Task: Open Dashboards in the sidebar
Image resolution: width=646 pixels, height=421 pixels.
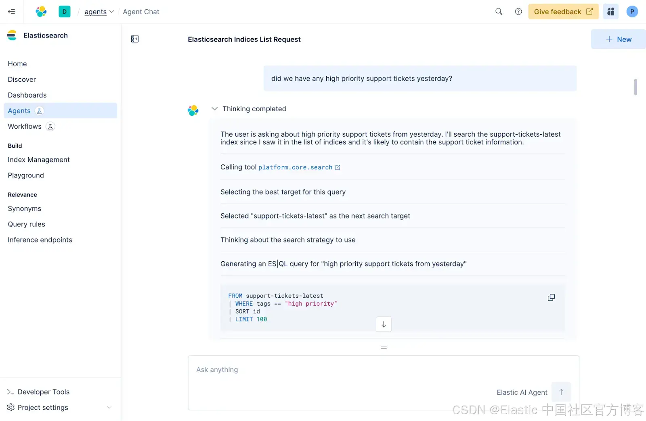Action: 27,95
